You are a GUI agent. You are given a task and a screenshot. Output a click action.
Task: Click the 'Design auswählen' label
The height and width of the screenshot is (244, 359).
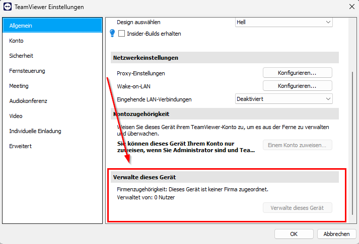[x=138, y=22]
